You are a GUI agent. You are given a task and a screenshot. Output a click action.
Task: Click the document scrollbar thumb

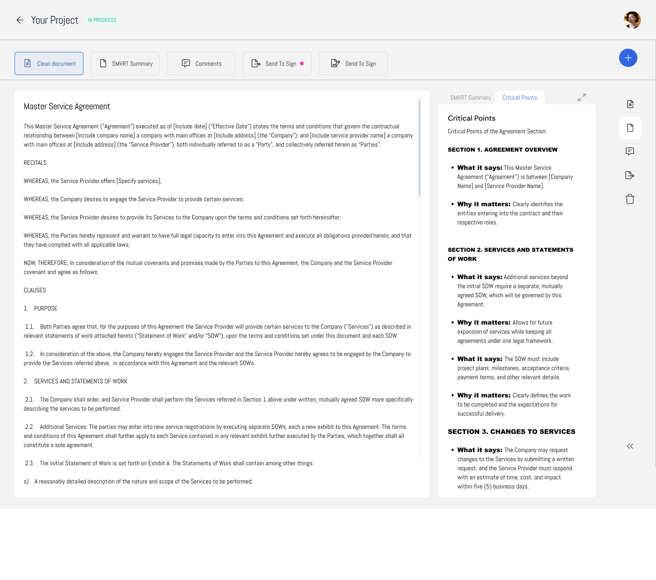[419, 148]
